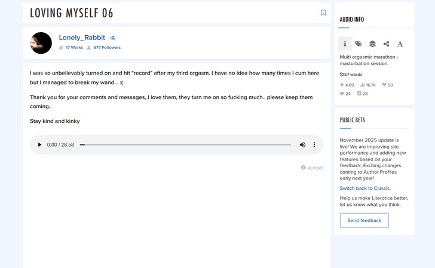Click the audio time 0:00 / 28:58
This screenshot has height=268, width=435.
(x=60, y=144)
